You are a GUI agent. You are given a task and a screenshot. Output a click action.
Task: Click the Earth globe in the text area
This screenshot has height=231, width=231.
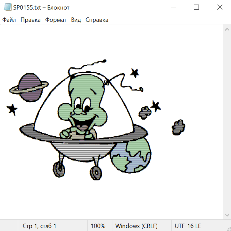coord(131,157)
